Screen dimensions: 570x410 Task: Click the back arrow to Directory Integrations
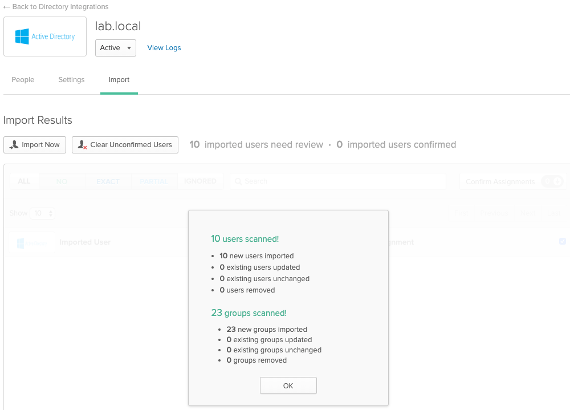coord(7,7)
